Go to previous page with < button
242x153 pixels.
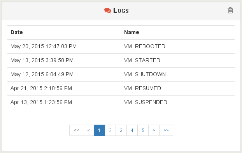point(88,130)
